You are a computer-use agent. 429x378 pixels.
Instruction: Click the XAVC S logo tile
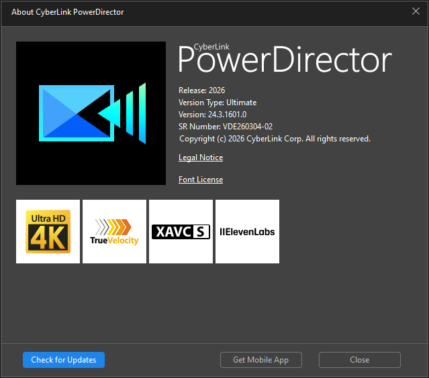[x=181, y=232]
